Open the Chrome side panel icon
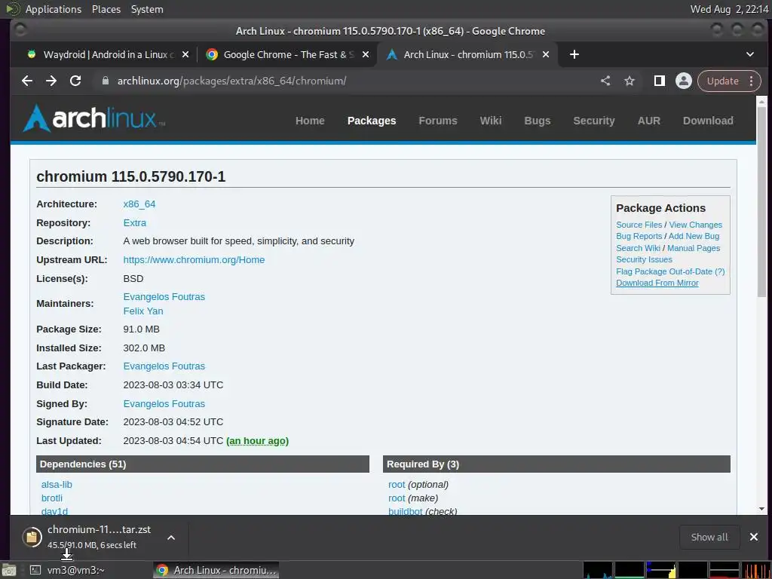This screenshot has height=579, width=772. [x=659, y=81]
